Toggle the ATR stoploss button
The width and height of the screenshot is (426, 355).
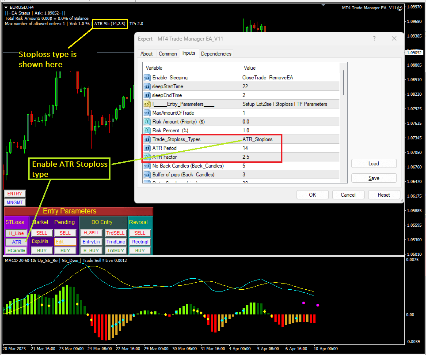tap(16, 242)
